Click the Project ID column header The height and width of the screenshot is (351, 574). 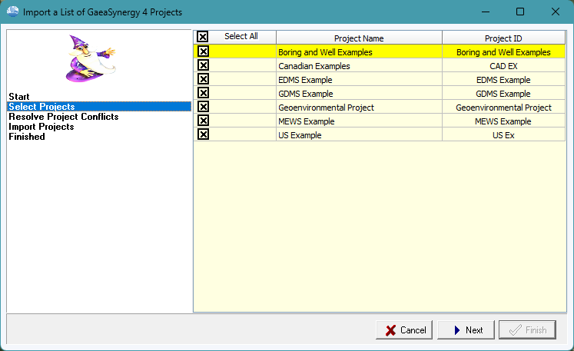(504, 38)
